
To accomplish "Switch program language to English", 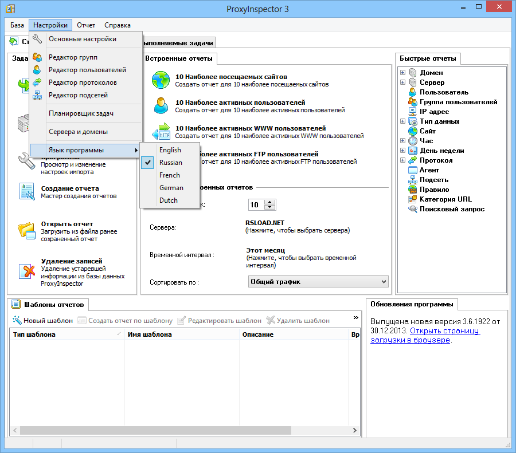I will pos(170,150).
